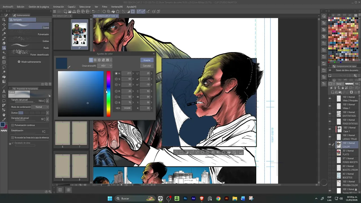This screenshot has height=203, width=361.
Task: Open Google Chrome from the taskbar
Action: tap(218, 198)
